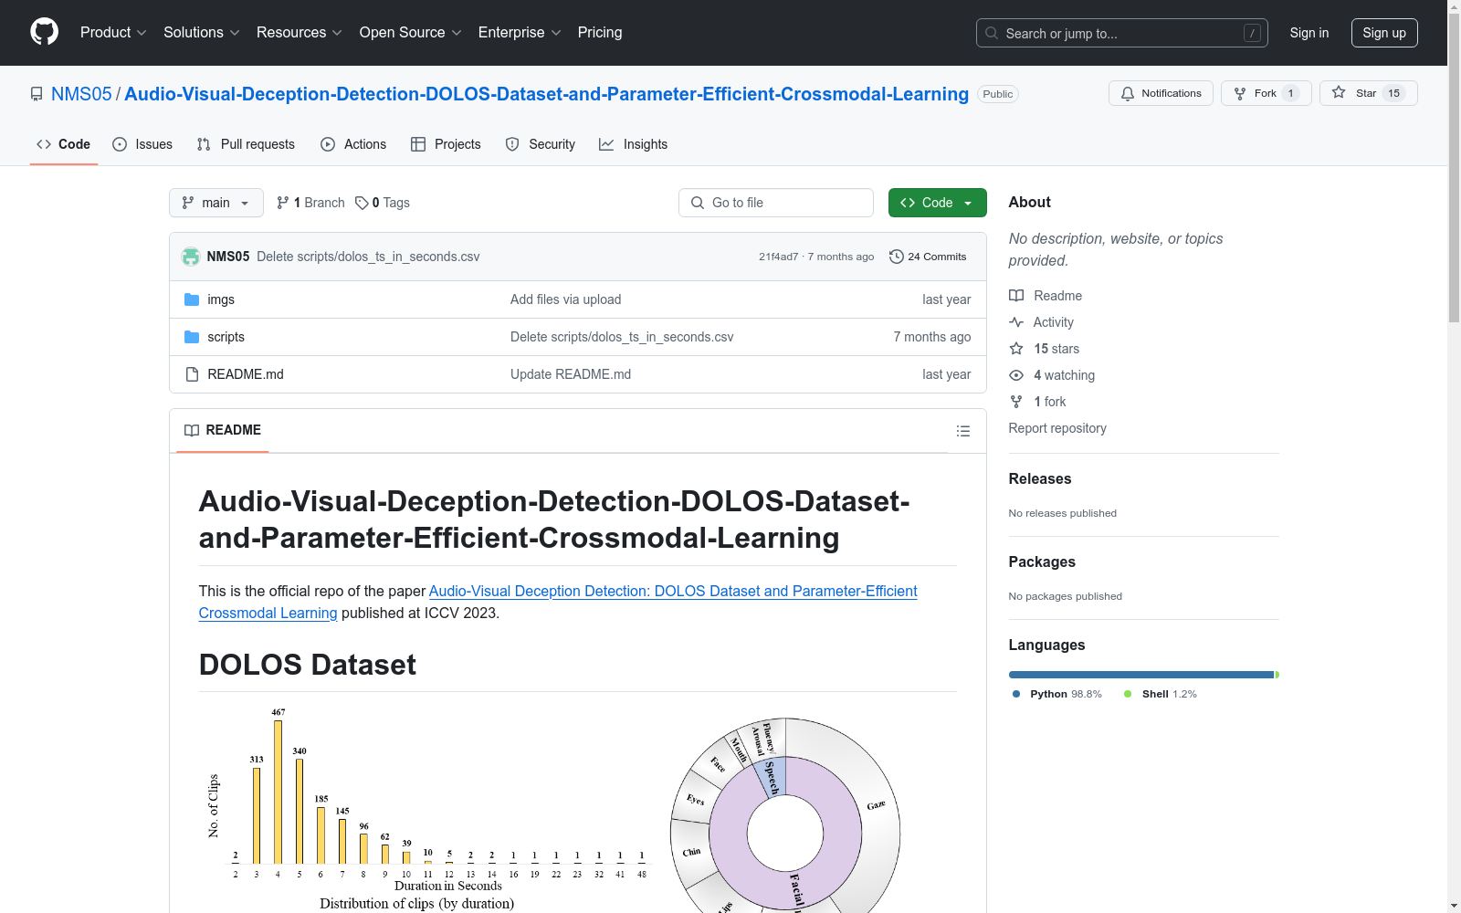This screenshot has height=913, width=1461.
Task: Toggle the Projects tab table icon
Action: pyautogui.click(x=418, y=143)
